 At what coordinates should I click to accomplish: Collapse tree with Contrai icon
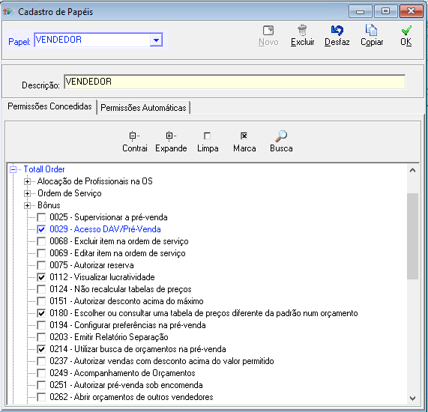tap(134, 136)
